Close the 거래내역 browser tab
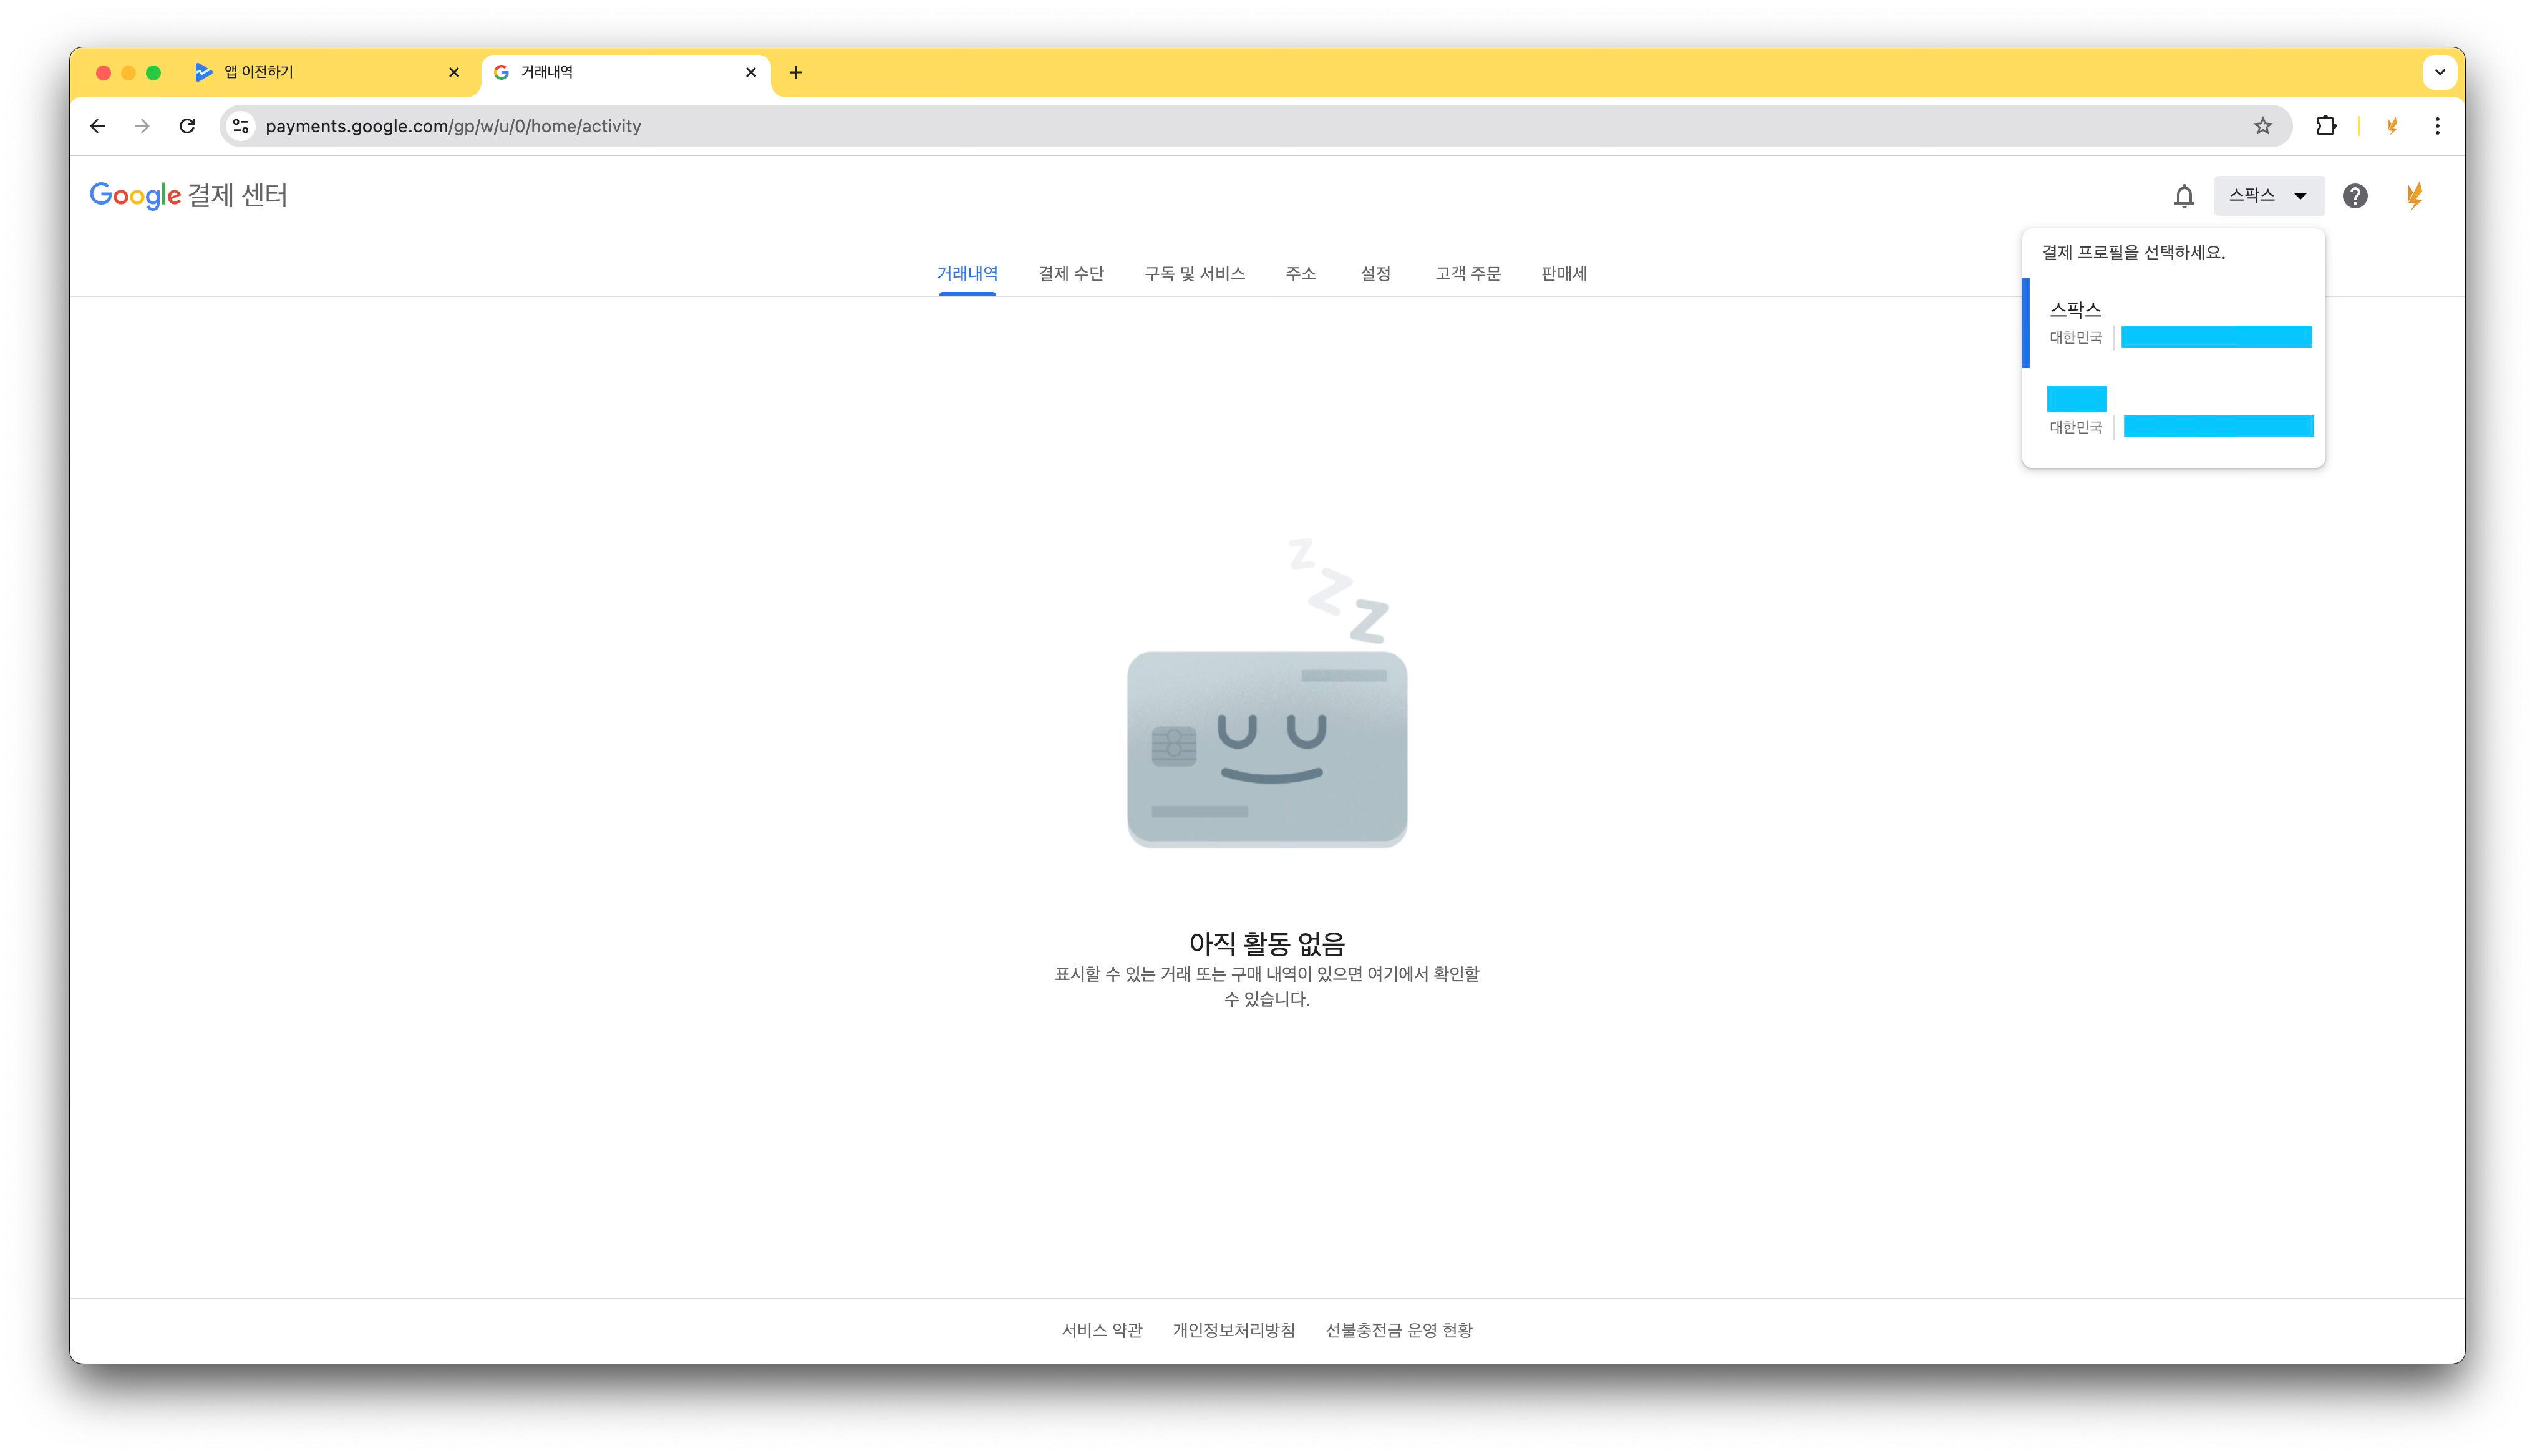Viewport: 2535px width, 1456px height. [x=750, y=72]
